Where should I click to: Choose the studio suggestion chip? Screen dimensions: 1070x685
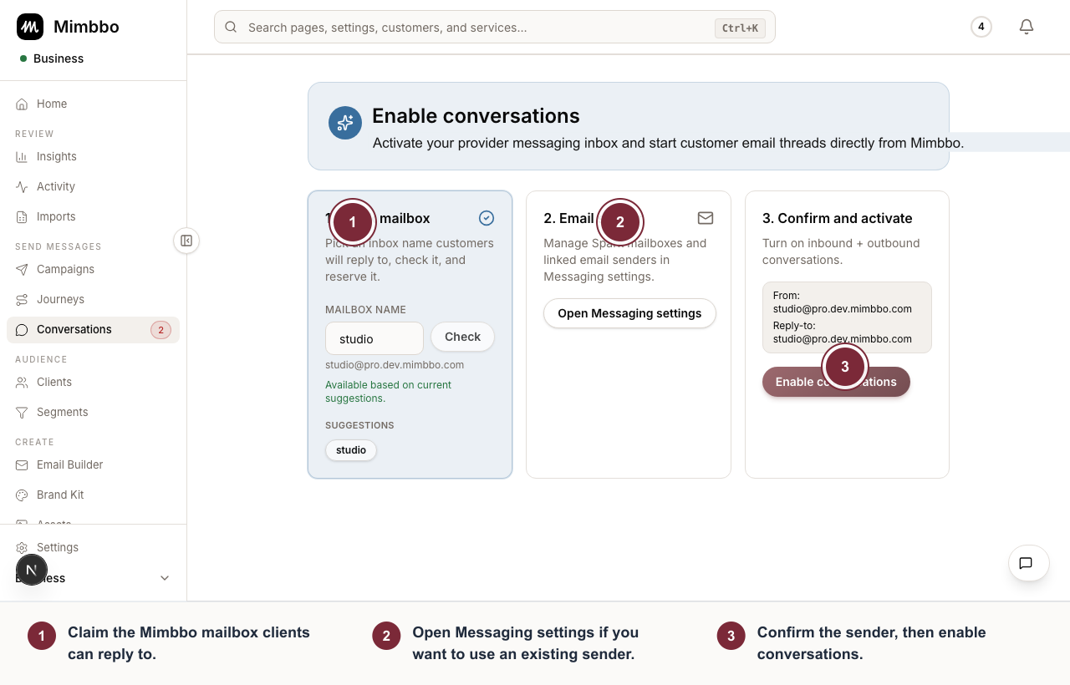(x=351, y=450)
